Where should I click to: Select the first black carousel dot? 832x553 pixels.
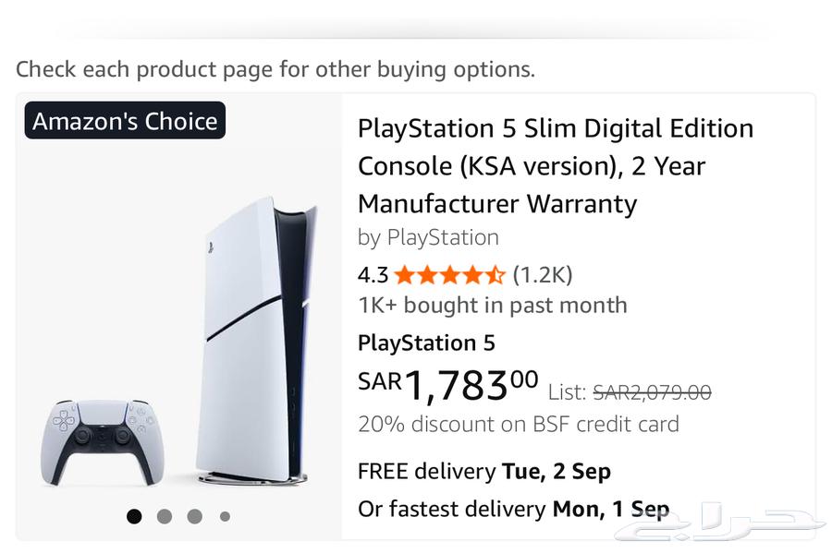(x=134, y=516)
